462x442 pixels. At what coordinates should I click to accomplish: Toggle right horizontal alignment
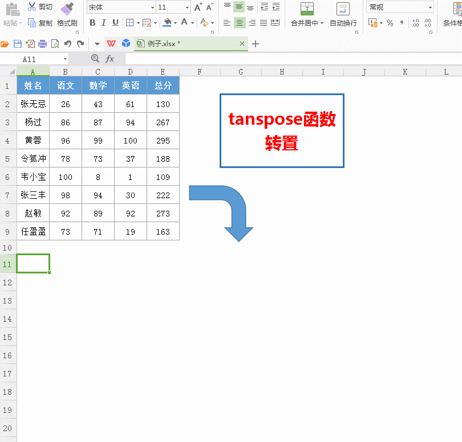252,23
